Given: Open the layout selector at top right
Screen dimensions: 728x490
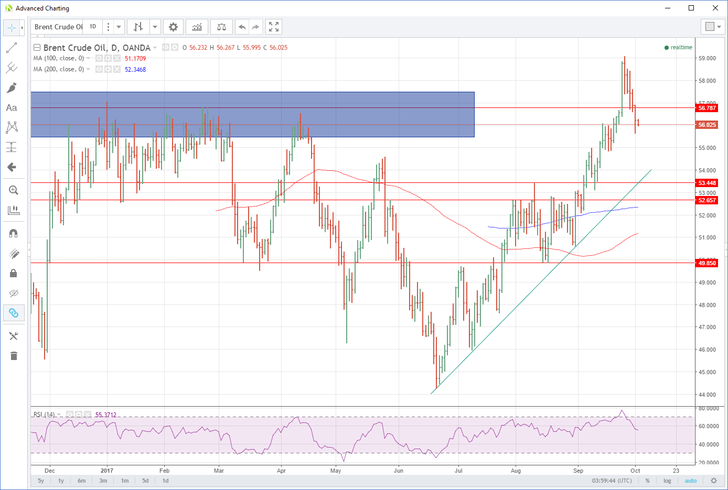Looking at the screenshot, I should click(713, 27).
